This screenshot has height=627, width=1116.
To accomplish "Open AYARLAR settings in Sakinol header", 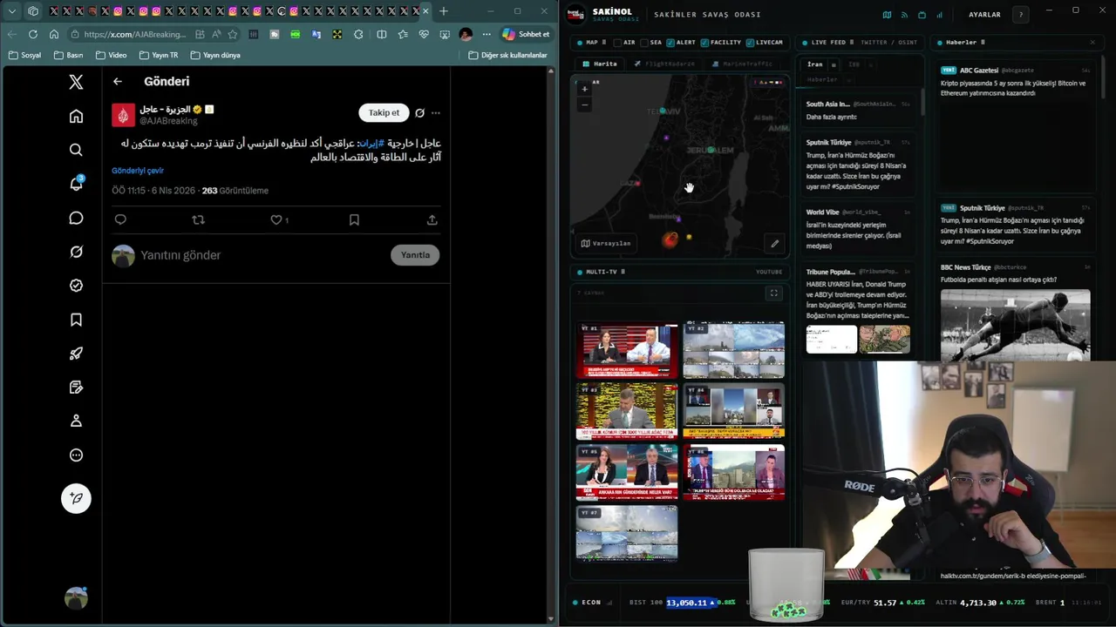I will coord(984,15).
